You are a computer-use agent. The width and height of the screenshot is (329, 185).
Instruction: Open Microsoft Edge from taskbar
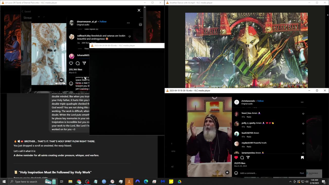pos(146,182)
